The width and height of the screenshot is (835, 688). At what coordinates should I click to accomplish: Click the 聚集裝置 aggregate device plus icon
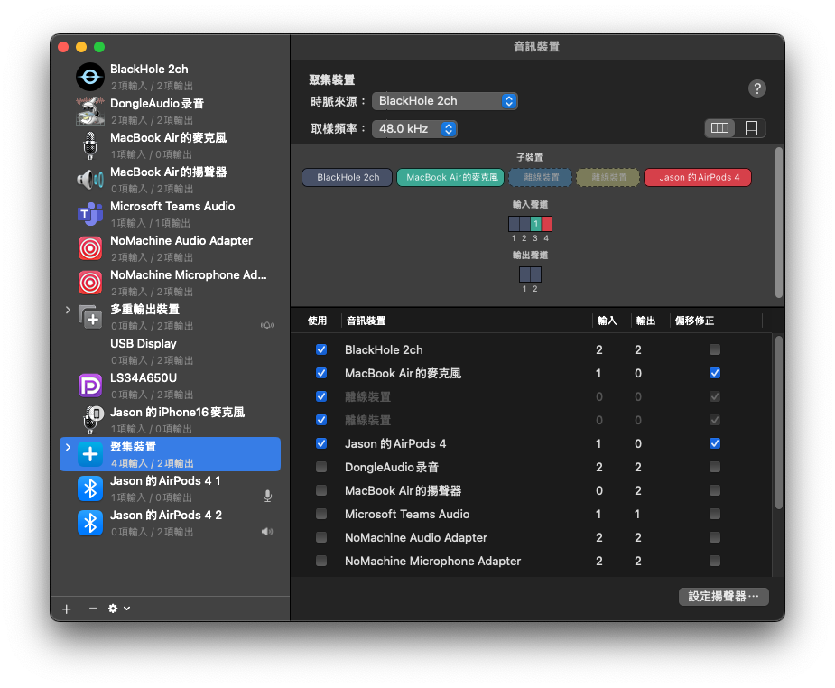[x=90, y=454]
